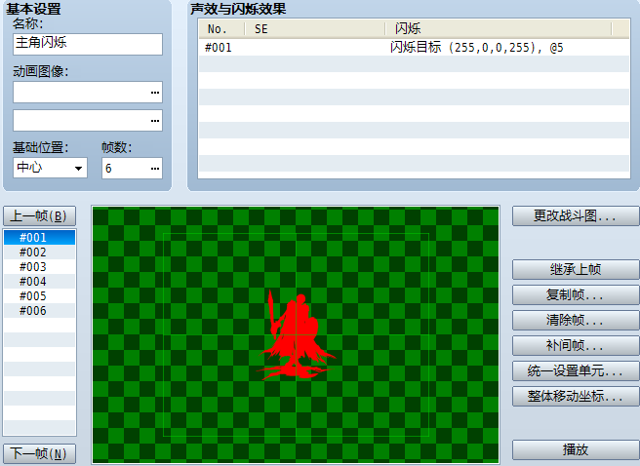Select 闪烁目标 (255,0,0,255), @5 entry
Image resolution: width=640 pixels, height=466 pixels.
pyautogui.click(x=477, y=48)
